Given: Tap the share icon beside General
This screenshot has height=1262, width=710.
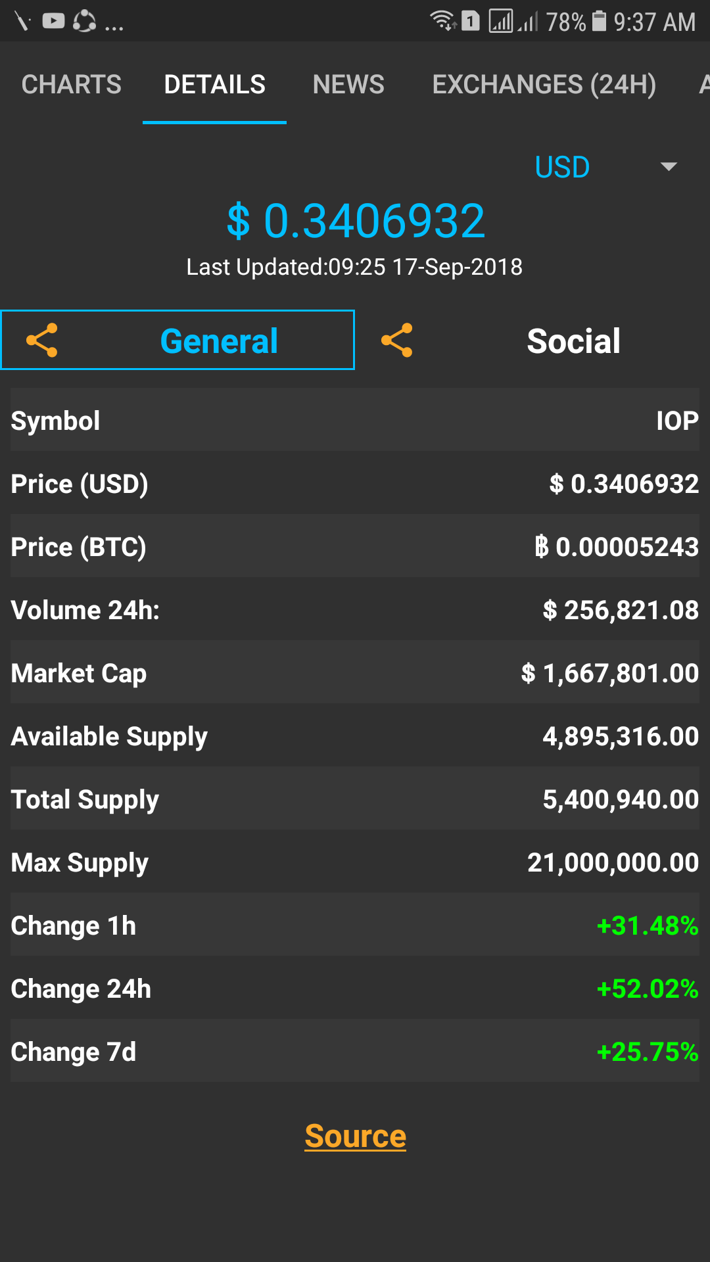Looking at the screenshot, I should tap(42, 340).
